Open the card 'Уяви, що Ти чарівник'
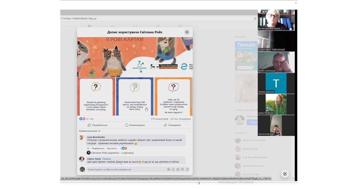Screen dimensions: 337x189 tap(174, 97)
